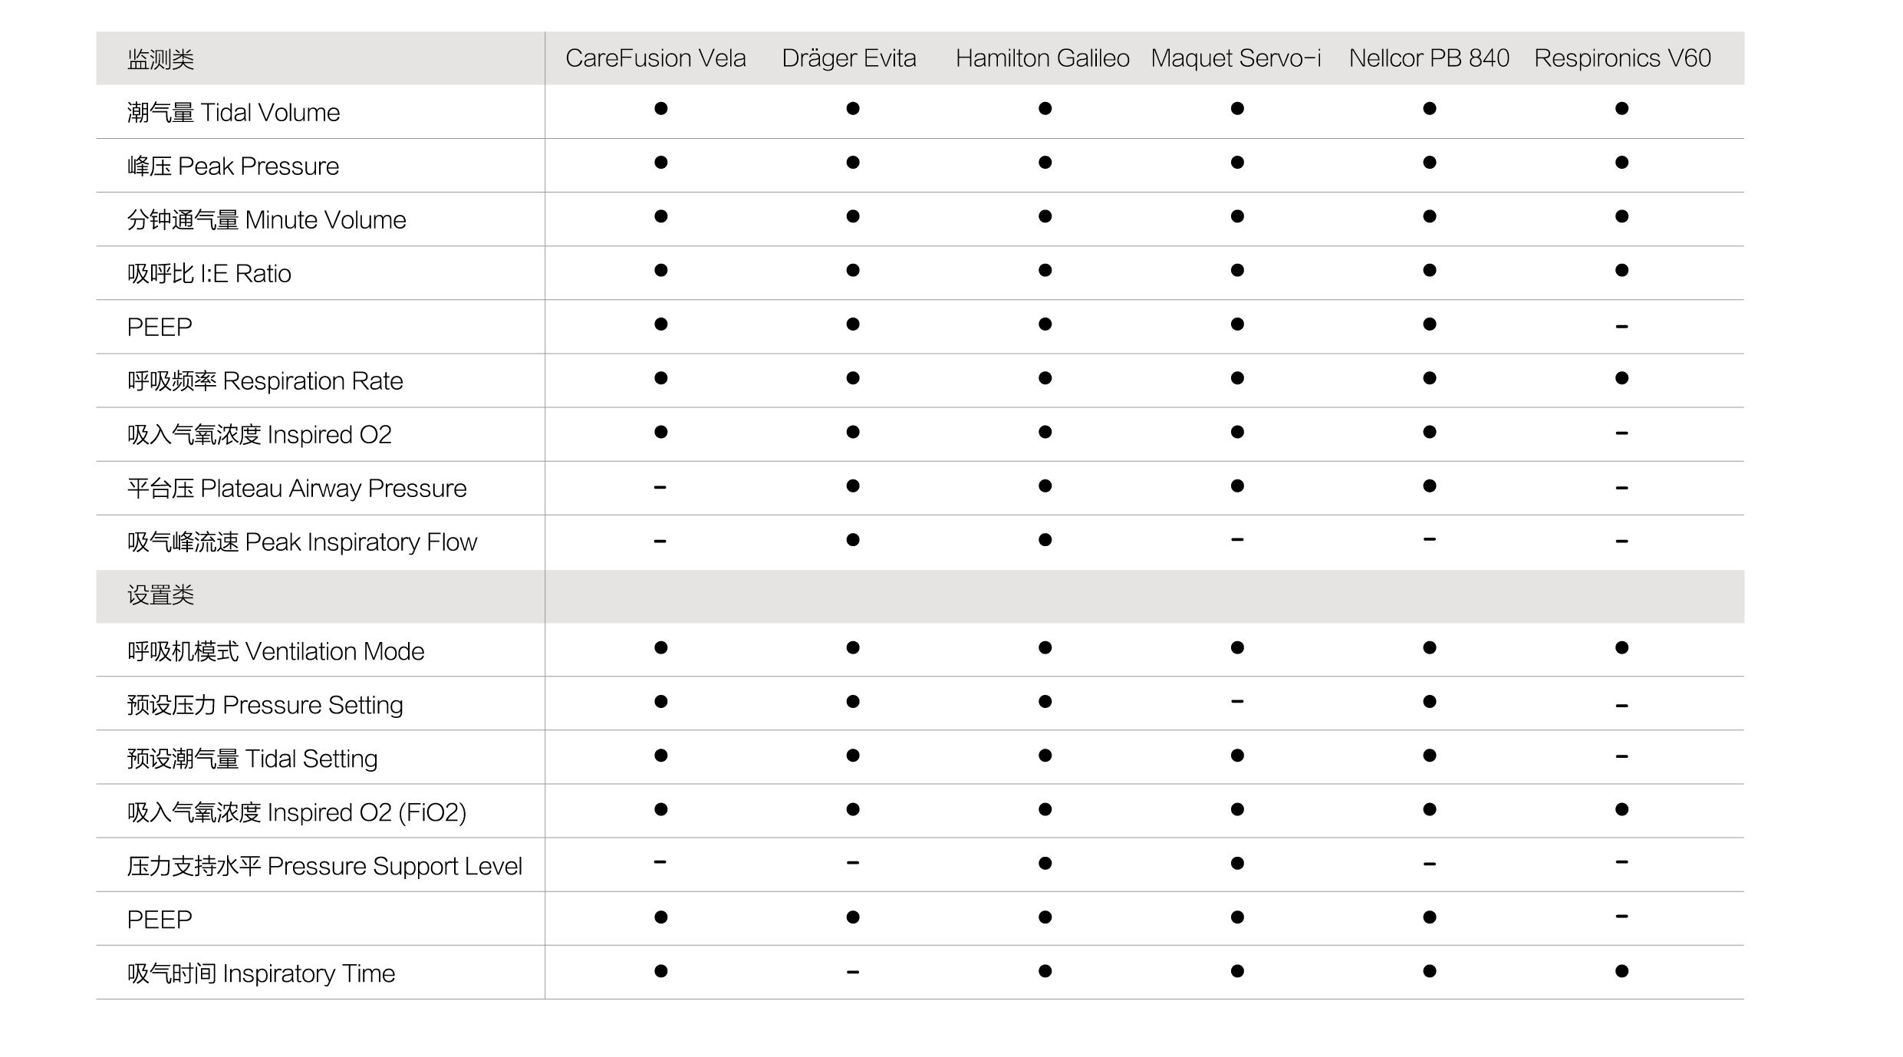The height and width of the screenshot is (1057, 1903).
Task: Click the Pressure Support Level label
Action: 324,866
